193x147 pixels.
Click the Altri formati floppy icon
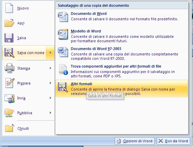point(63,87)
